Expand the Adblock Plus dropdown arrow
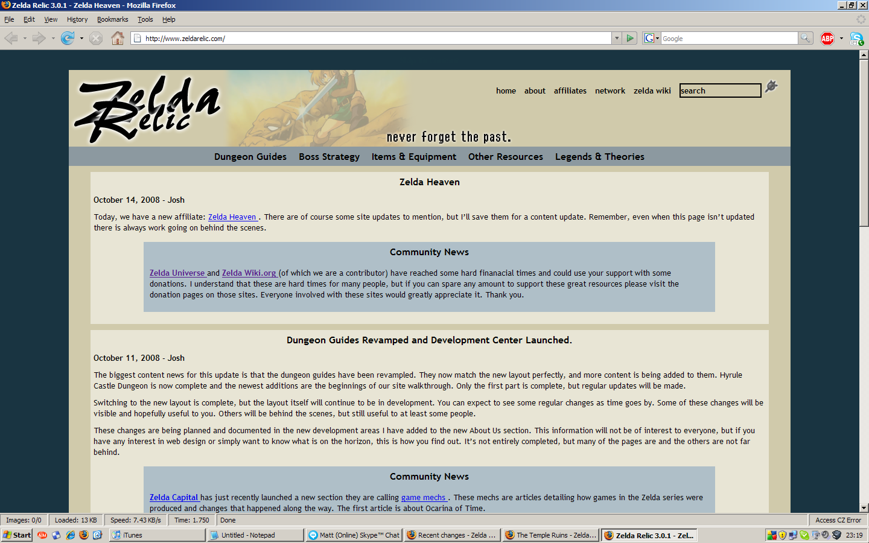869x543 pixels. 841,39
